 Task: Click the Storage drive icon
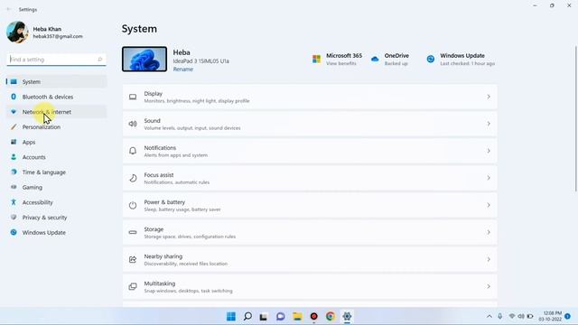pyautogui.click(x=133, y=233)
